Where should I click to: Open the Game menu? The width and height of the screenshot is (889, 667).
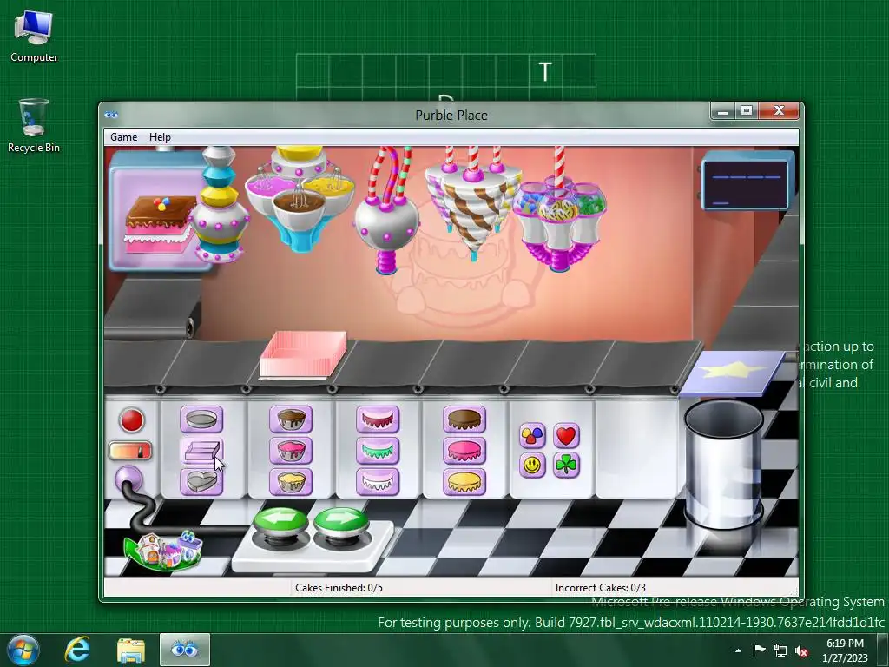[123, 137]
